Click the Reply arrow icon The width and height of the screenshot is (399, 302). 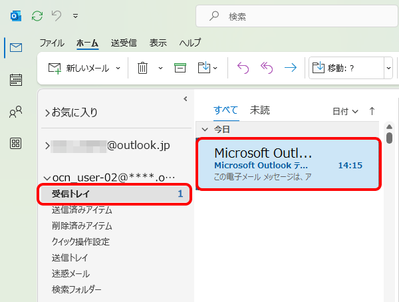click(243, 67)
